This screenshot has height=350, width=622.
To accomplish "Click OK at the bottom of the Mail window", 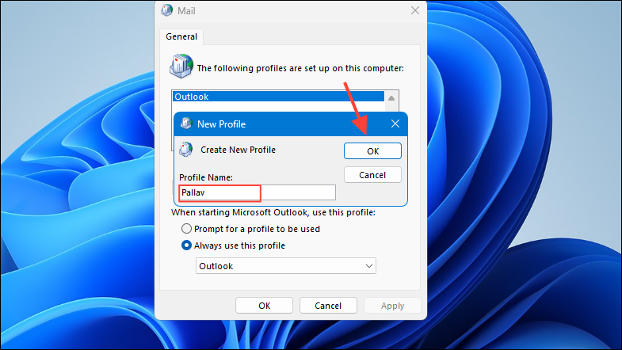I will coord(264,306).
